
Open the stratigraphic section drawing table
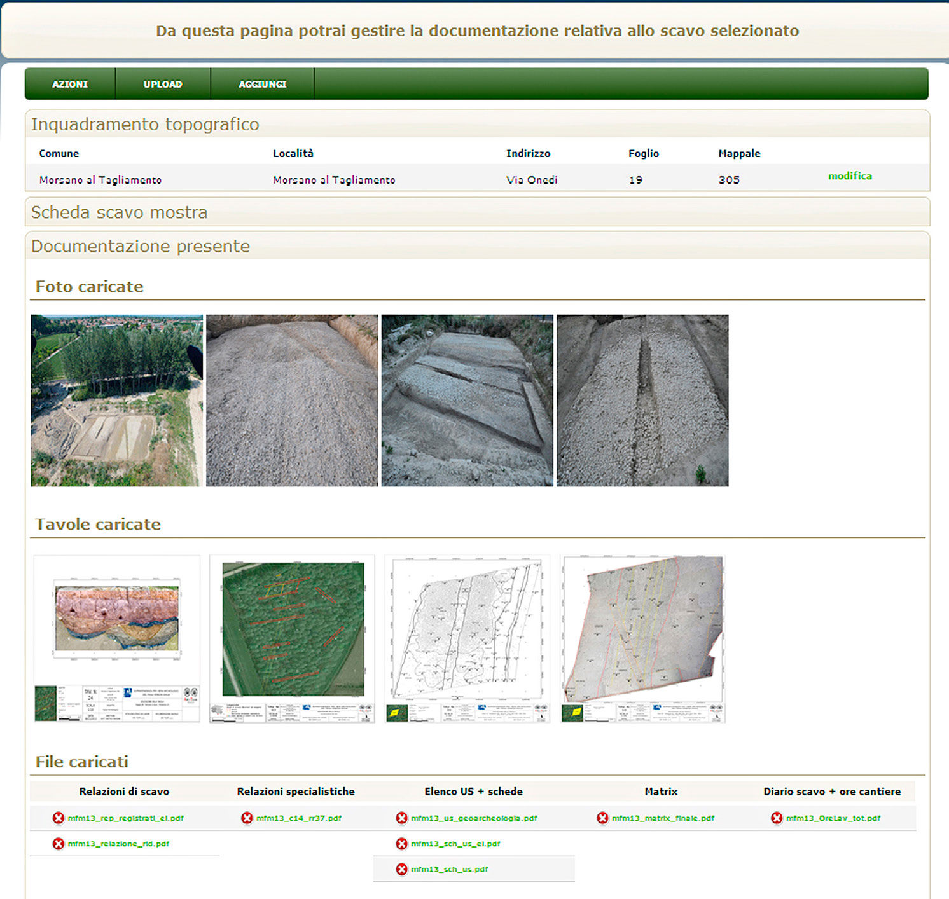(x=116, y=639)
